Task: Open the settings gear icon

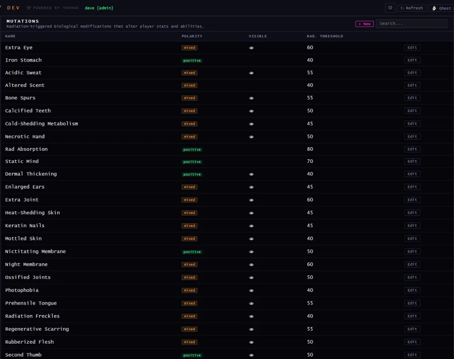Action: pyautogui.click(x=390, y=8)
